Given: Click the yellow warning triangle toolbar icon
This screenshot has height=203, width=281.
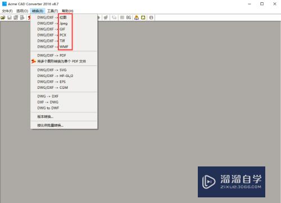Looking at the screenshot, I should (x=137, y=17).
